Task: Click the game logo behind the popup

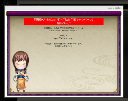Action: pos(5,3)
